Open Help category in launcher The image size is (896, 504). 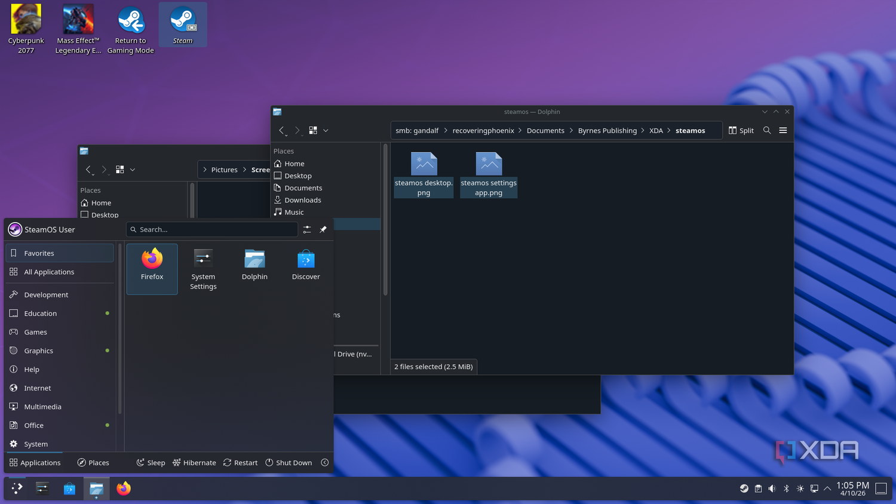pyautogui.click(x=59, y=370)
